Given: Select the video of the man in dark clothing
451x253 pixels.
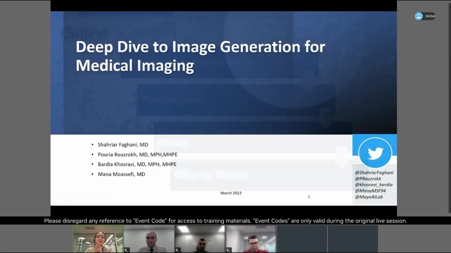Looking at the screenshot, I should coord(200,239).
